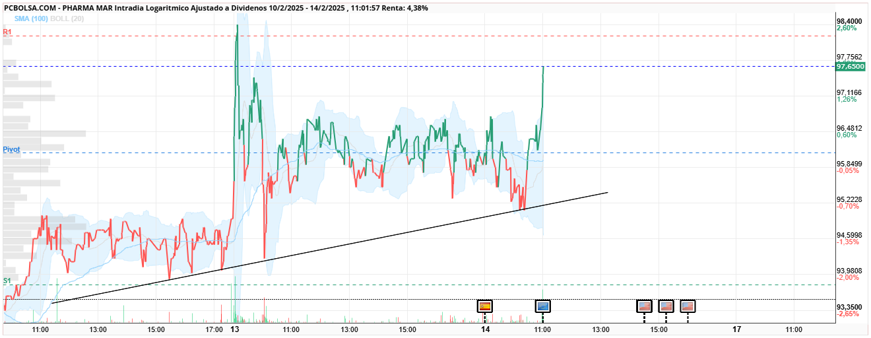Open the European Union flag event marker
The width and height of the screenshot is (871, 338).
pos(543,306)
